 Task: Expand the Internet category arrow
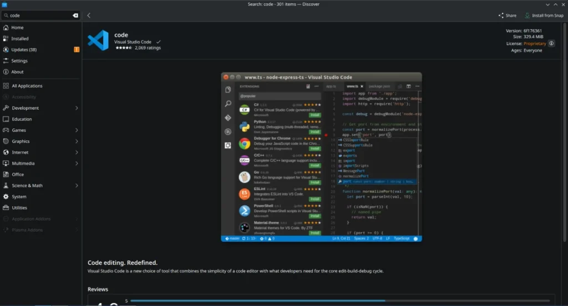[x=77, y=152]
